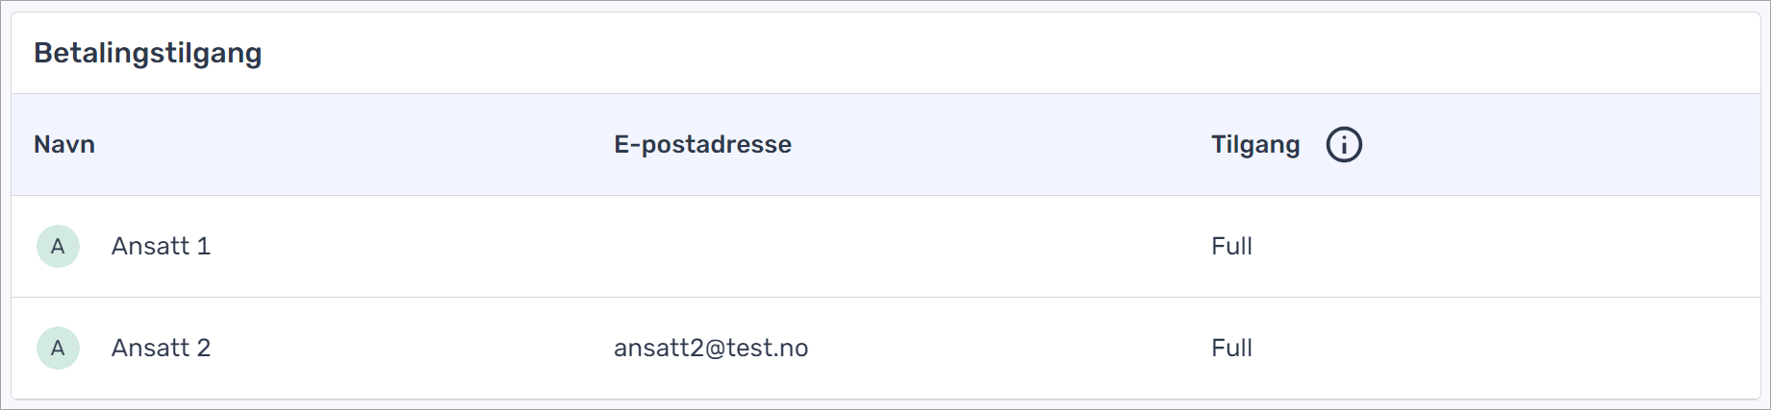Click the Tilgang column header
Screen dimensions: 1771x410
pos(1255,145)
